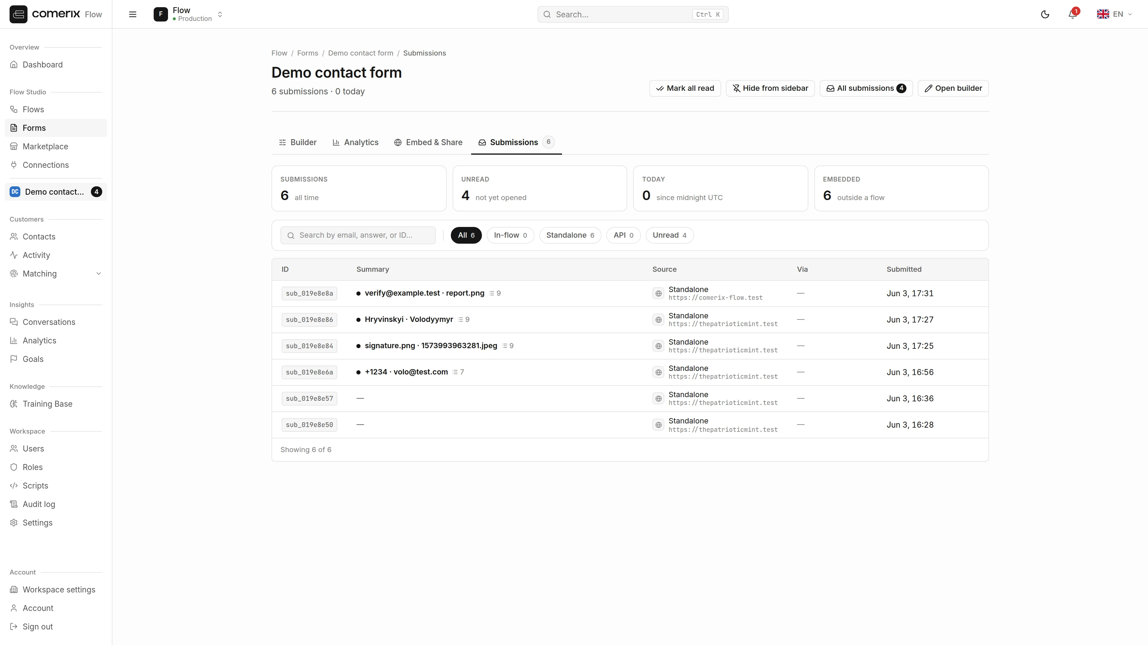Open Goals in the sidebar
Screen dimensions: 1148x645
[56, 359]
